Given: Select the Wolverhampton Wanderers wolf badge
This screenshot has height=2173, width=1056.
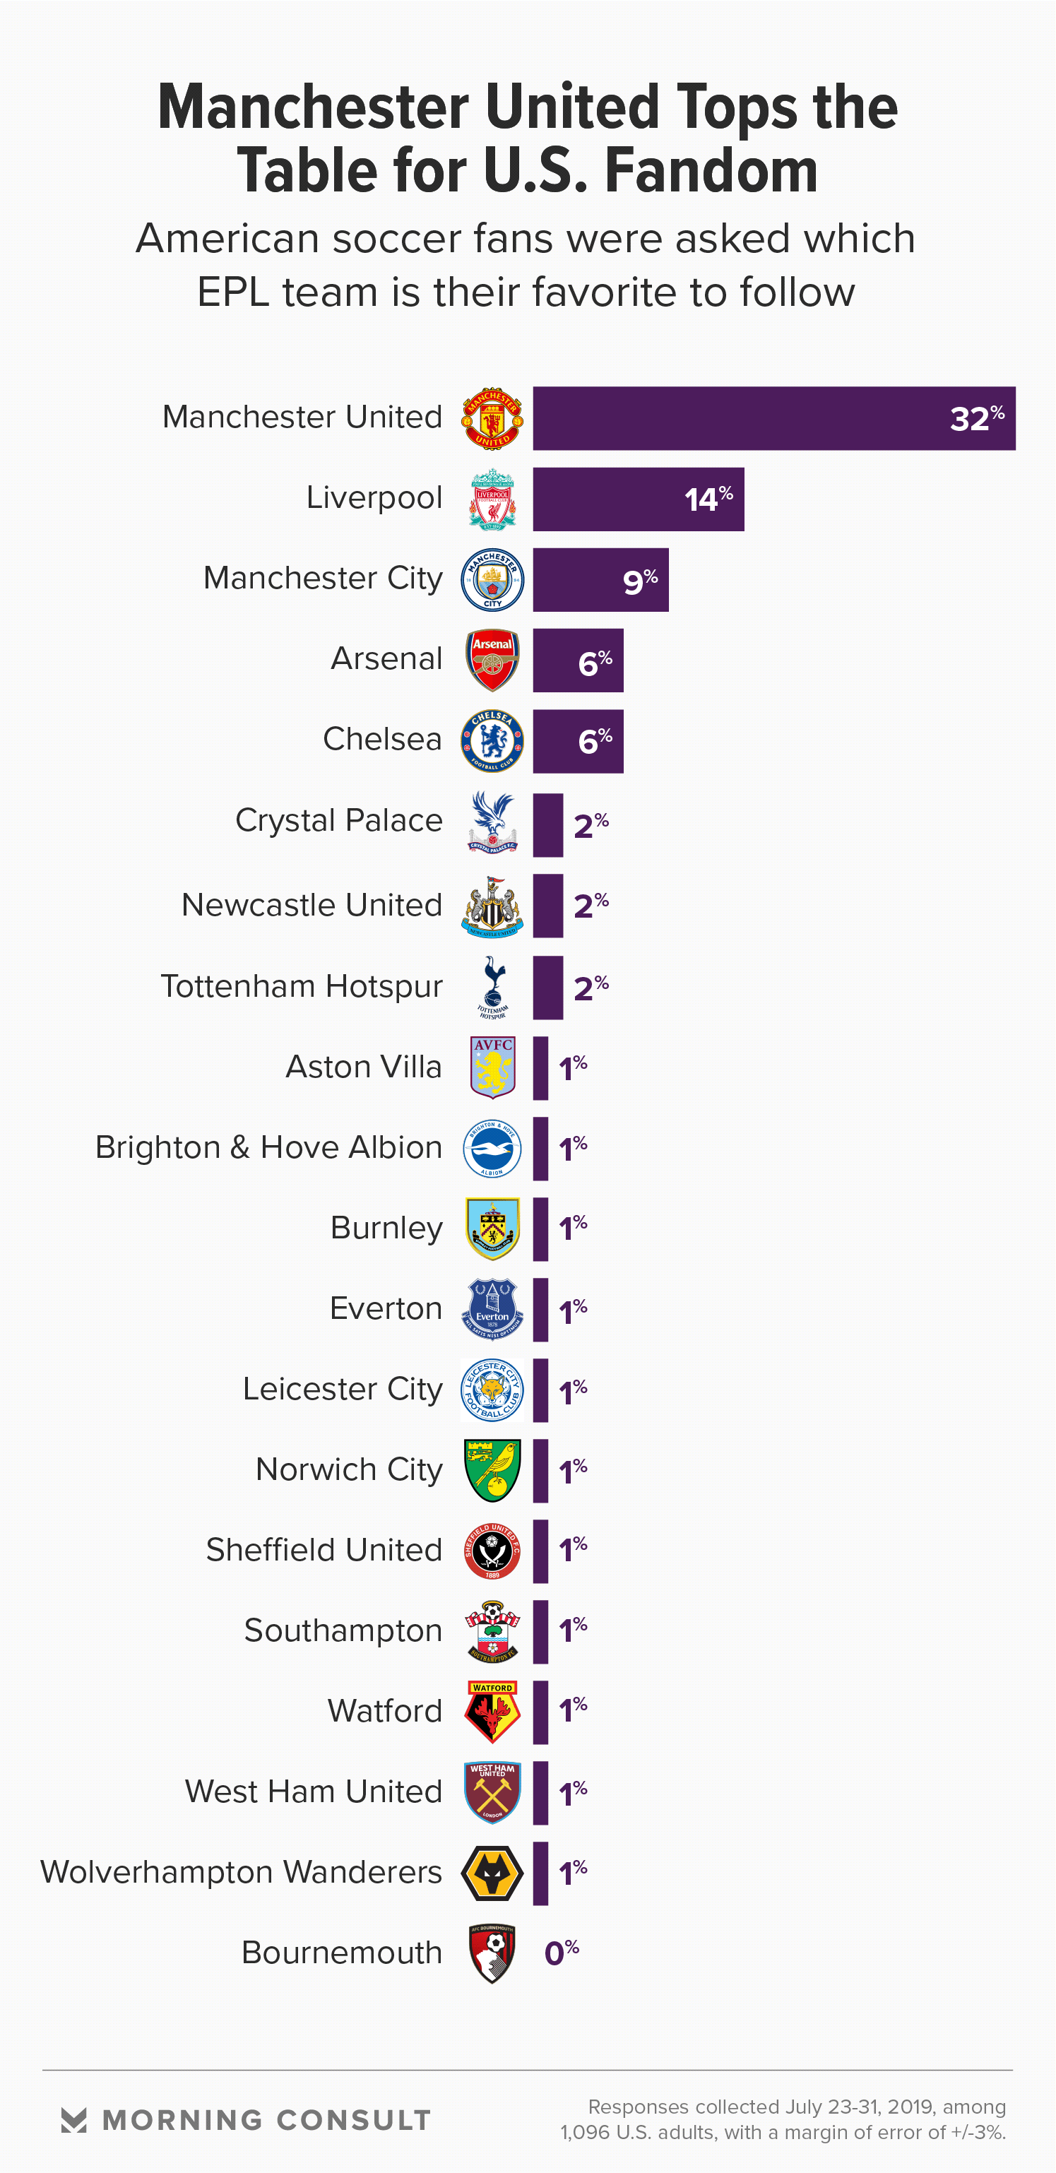Looking at the screenshot, I should click(492, 1873).
